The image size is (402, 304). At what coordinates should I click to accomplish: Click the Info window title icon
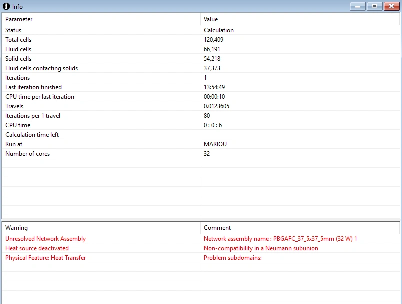point(6,6)
